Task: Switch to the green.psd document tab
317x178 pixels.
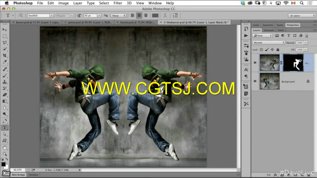Action: pyautogui.click(x=88, y=23)
